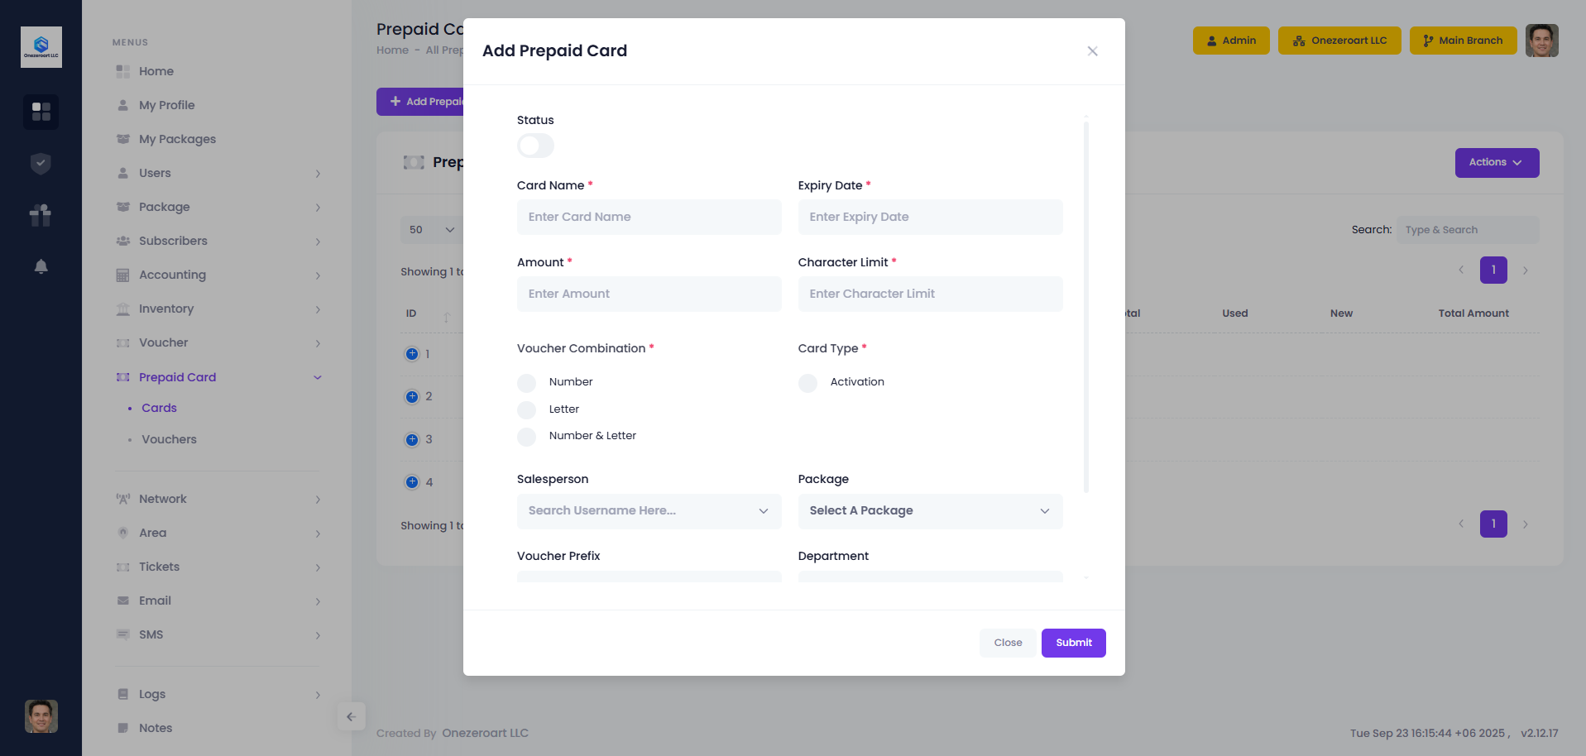Toggle the Status switch on
This screenshot has height=756, width=1586.
click(x=535, y=146)
